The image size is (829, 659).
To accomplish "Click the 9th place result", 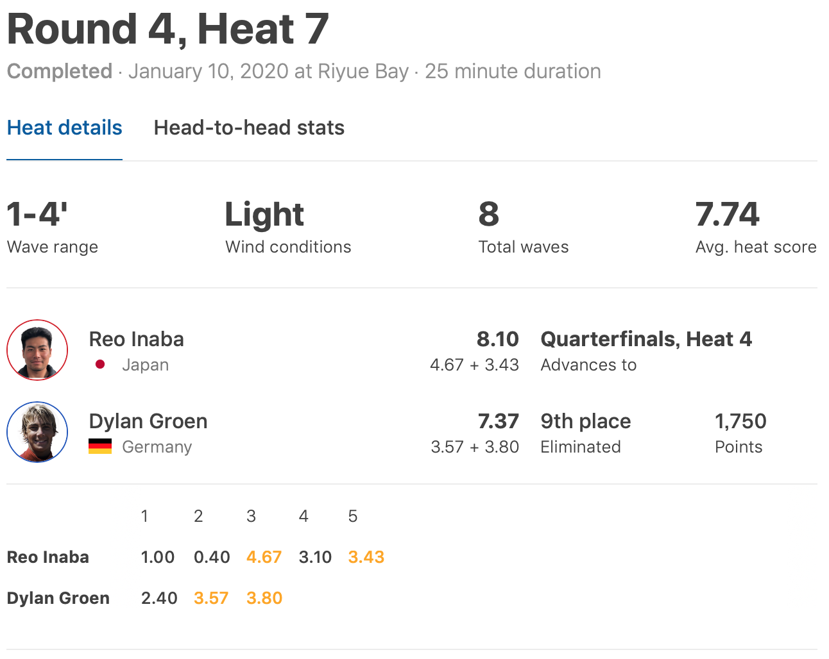I will pos(585,421).
